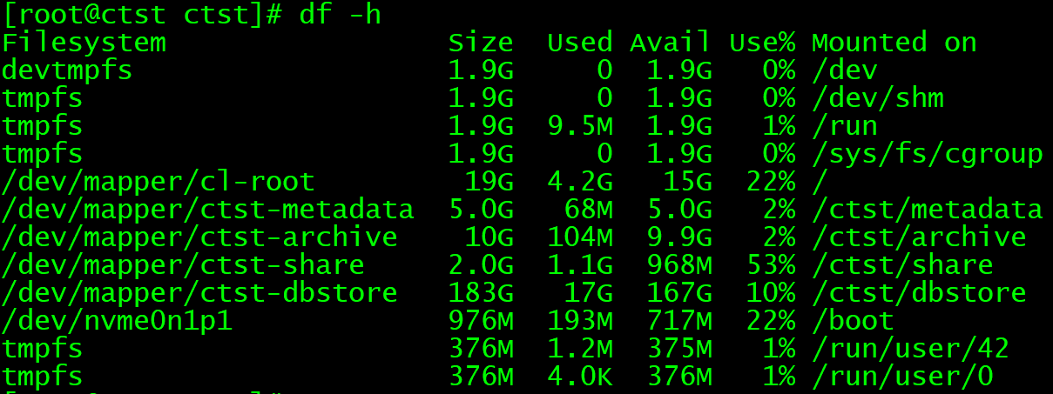Click the '183G' size value
1053x394 pixels.
tap(481, 293)
